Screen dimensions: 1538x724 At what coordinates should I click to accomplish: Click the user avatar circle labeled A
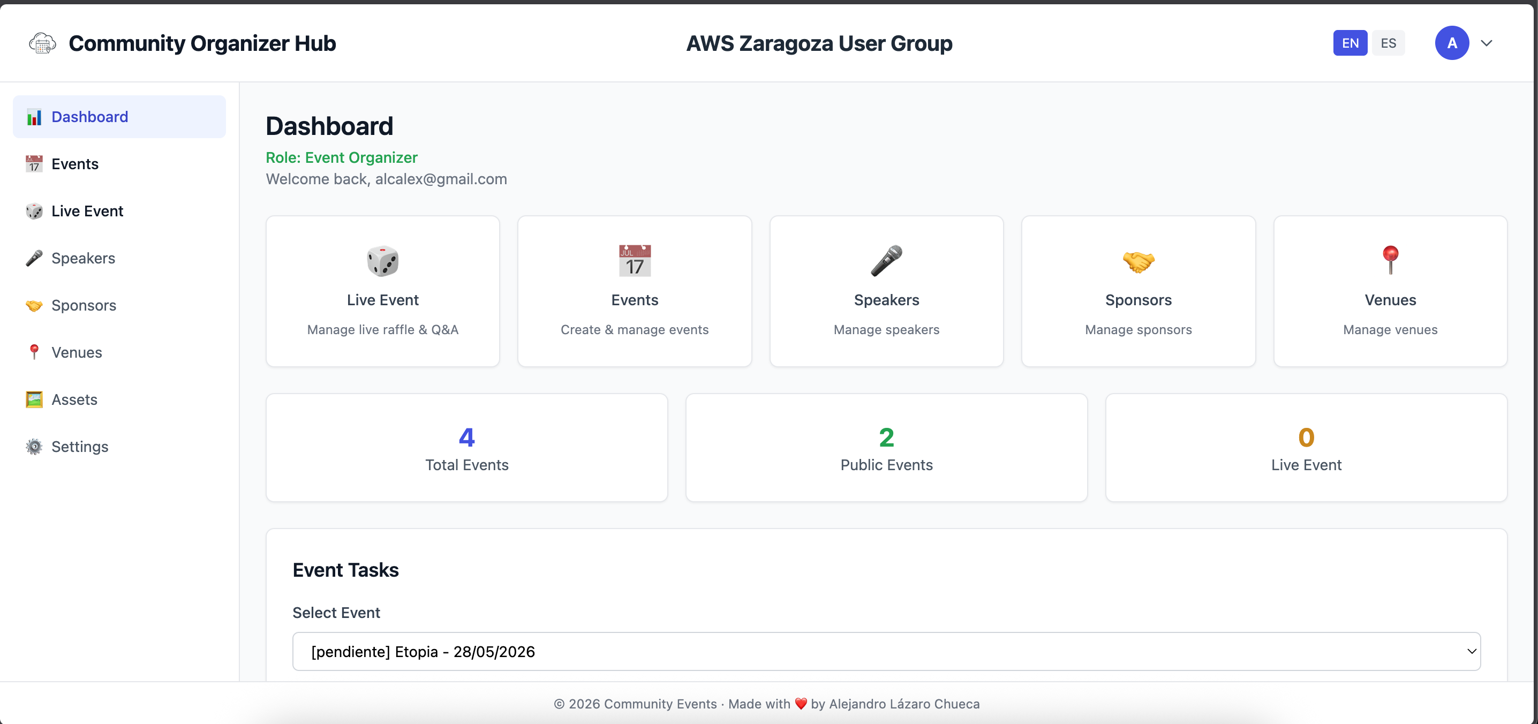point(1452,43)
